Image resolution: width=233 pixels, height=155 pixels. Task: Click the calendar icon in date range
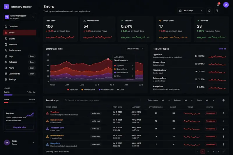pyautogui.click(x=180, y=11)
